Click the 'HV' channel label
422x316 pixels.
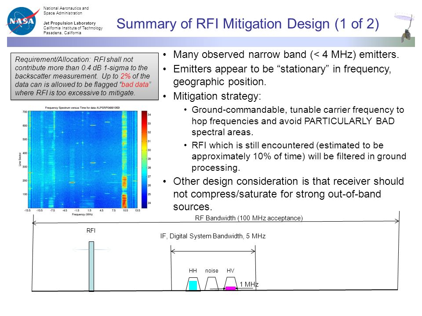click(x=230, y=271)
